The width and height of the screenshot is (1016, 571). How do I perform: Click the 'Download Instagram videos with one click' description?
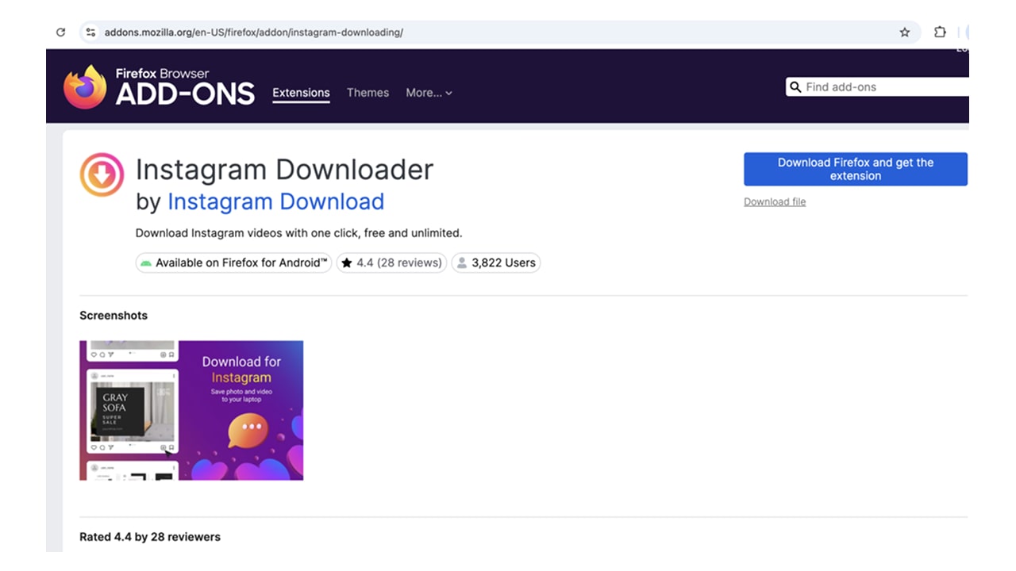click(298, 233)
